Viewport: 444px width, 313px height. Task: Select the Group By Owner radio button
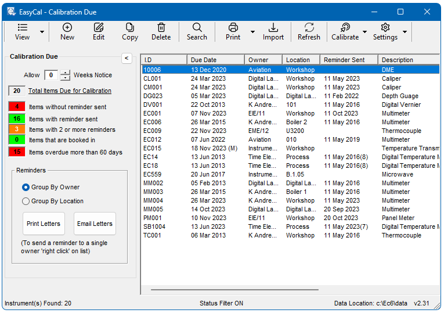(x=26, y=188)
